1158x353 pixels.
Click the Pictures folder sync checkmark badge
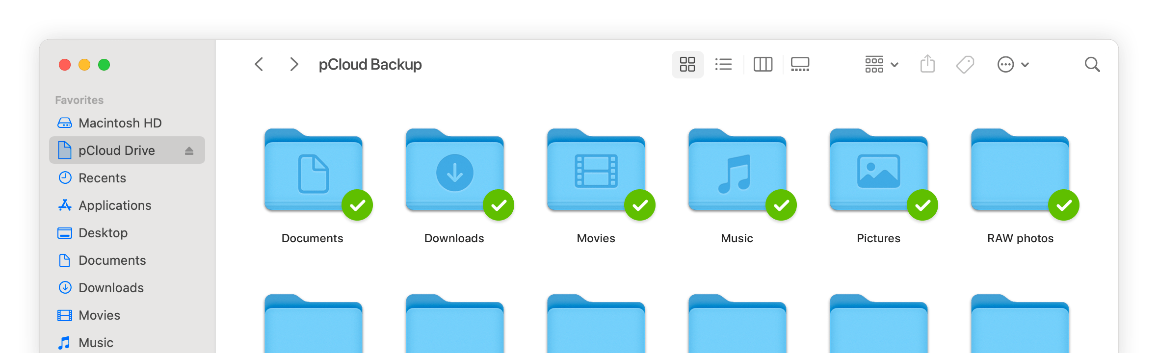922,205
